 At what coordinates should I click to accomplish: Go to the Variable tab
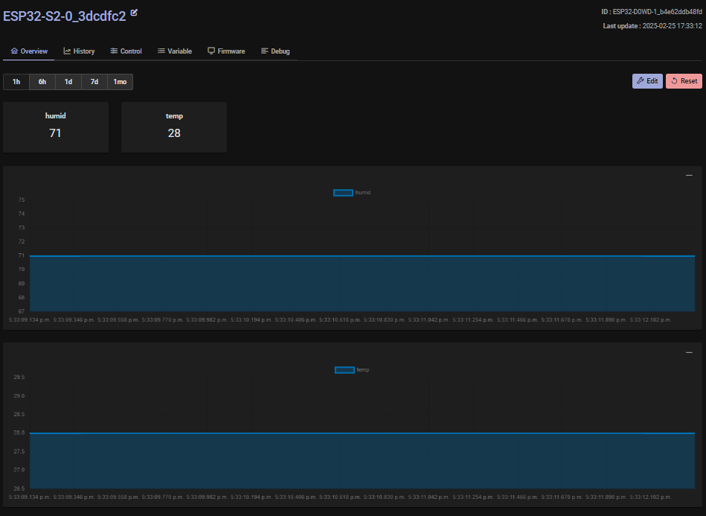(x=175, y=51)
